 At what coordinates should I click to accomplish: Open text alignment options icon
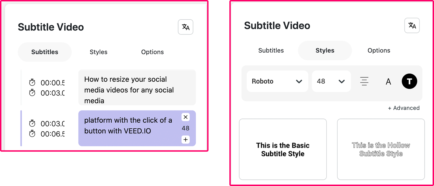(x=364, y=81)
